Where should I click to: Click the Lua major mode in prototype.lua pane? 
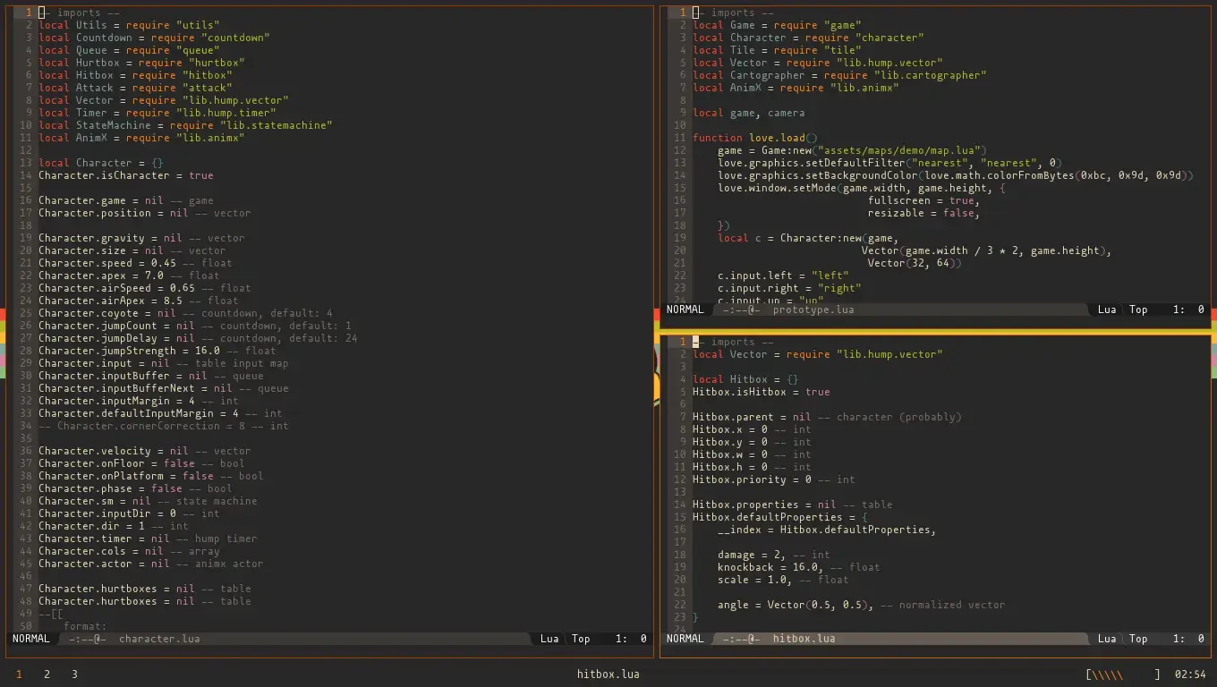click(1107, 310)
